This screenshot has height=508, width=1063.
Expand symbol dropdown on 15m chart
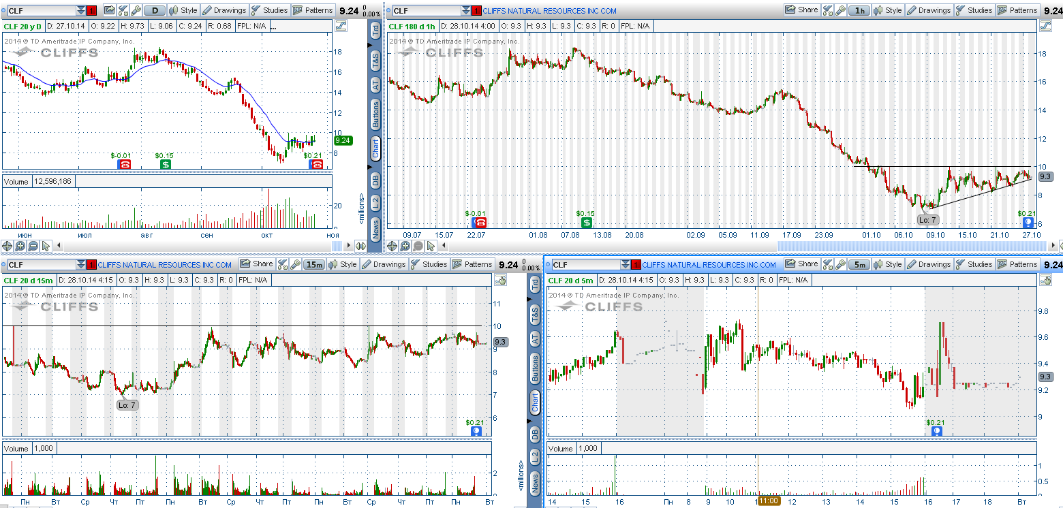tap(81, 264)
